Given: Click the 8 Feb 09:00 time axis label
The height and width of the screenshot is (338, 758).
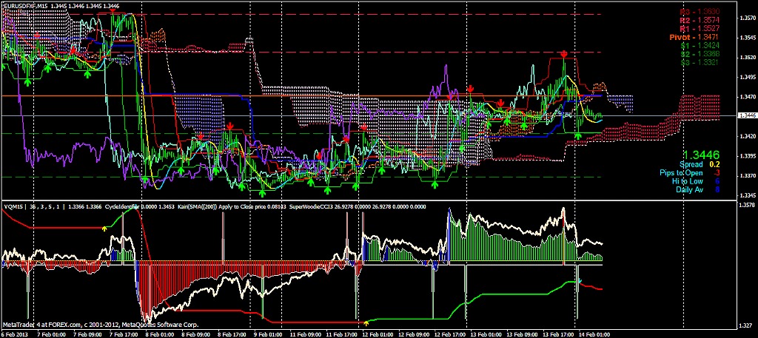Looking at the screenshot, I should (x=196, y=334).
